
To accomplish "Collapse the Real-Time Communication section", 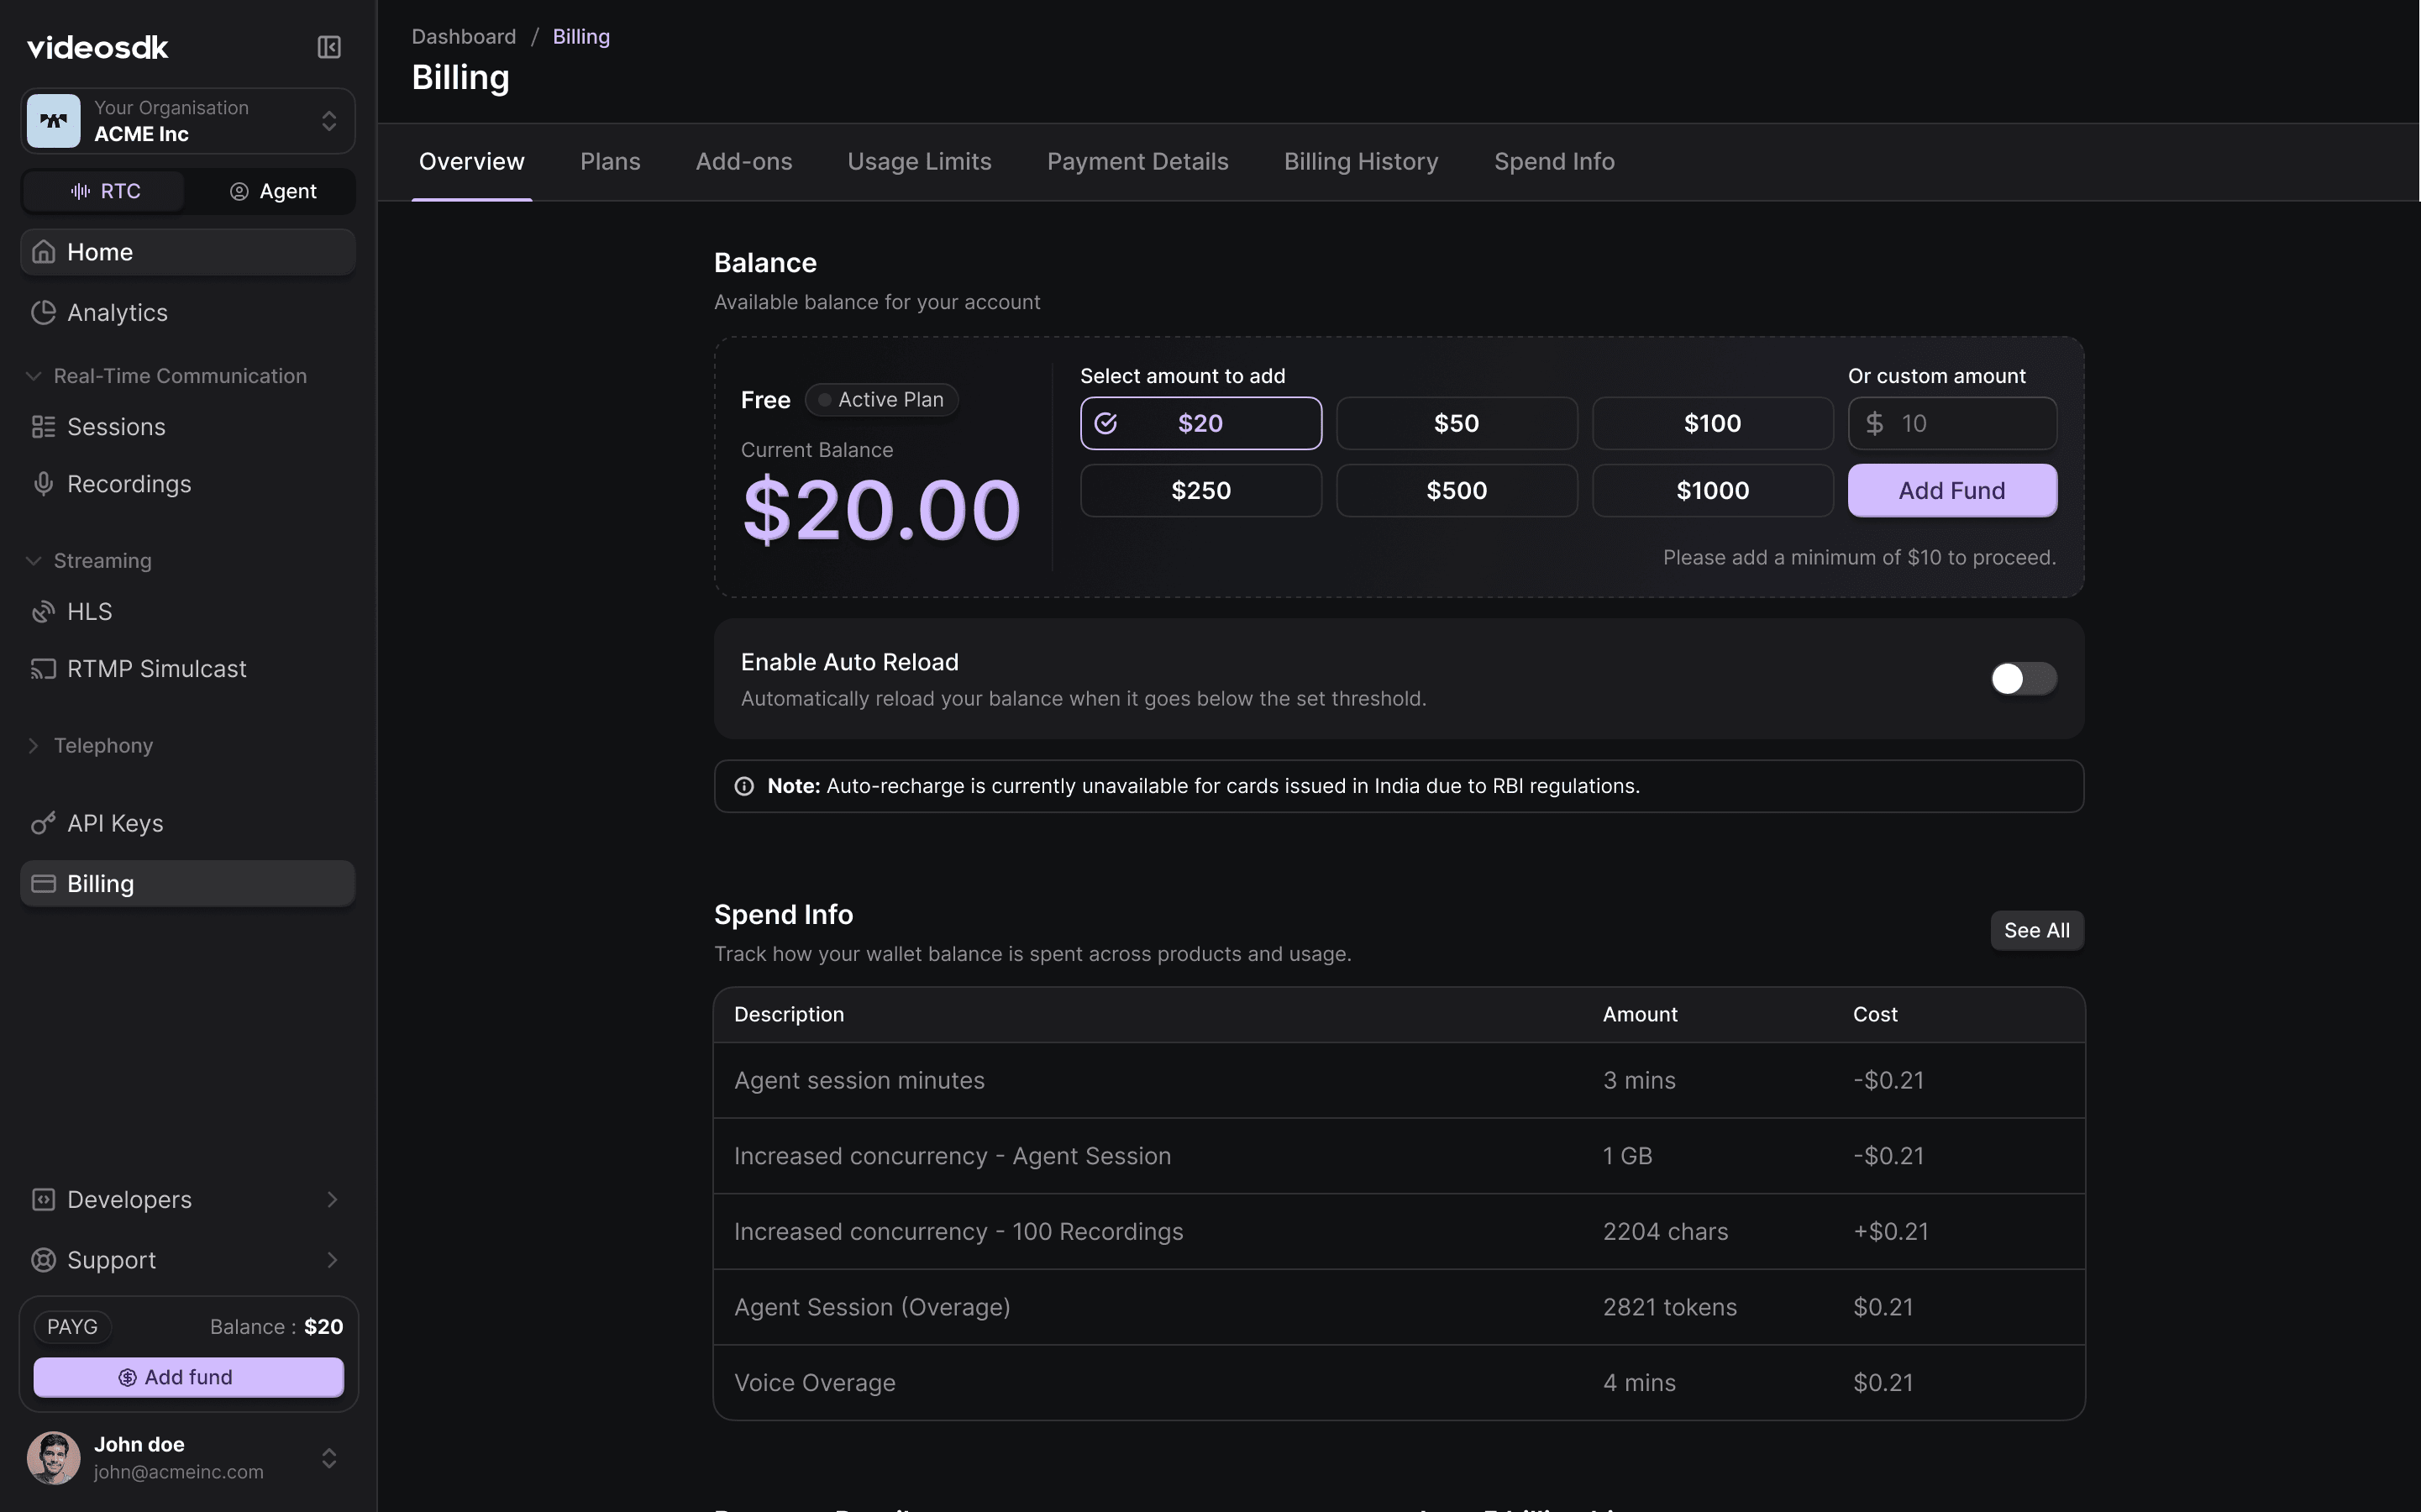I will click(x=33, y=375).
